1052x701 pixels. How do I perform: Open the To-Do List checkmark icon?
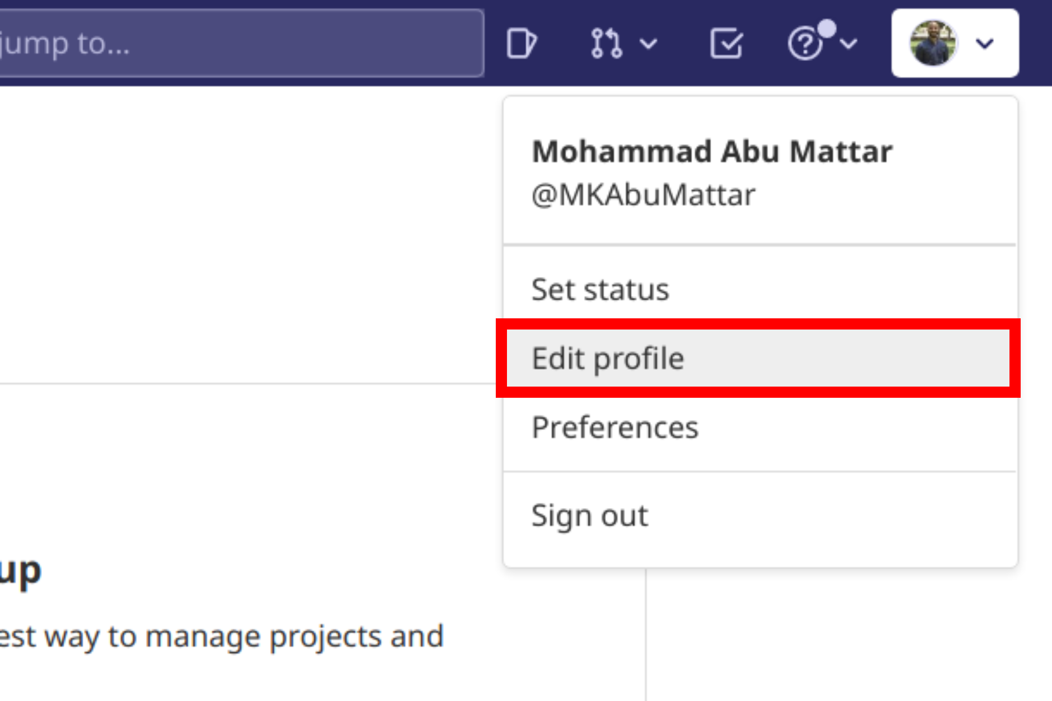pos(726,44)
